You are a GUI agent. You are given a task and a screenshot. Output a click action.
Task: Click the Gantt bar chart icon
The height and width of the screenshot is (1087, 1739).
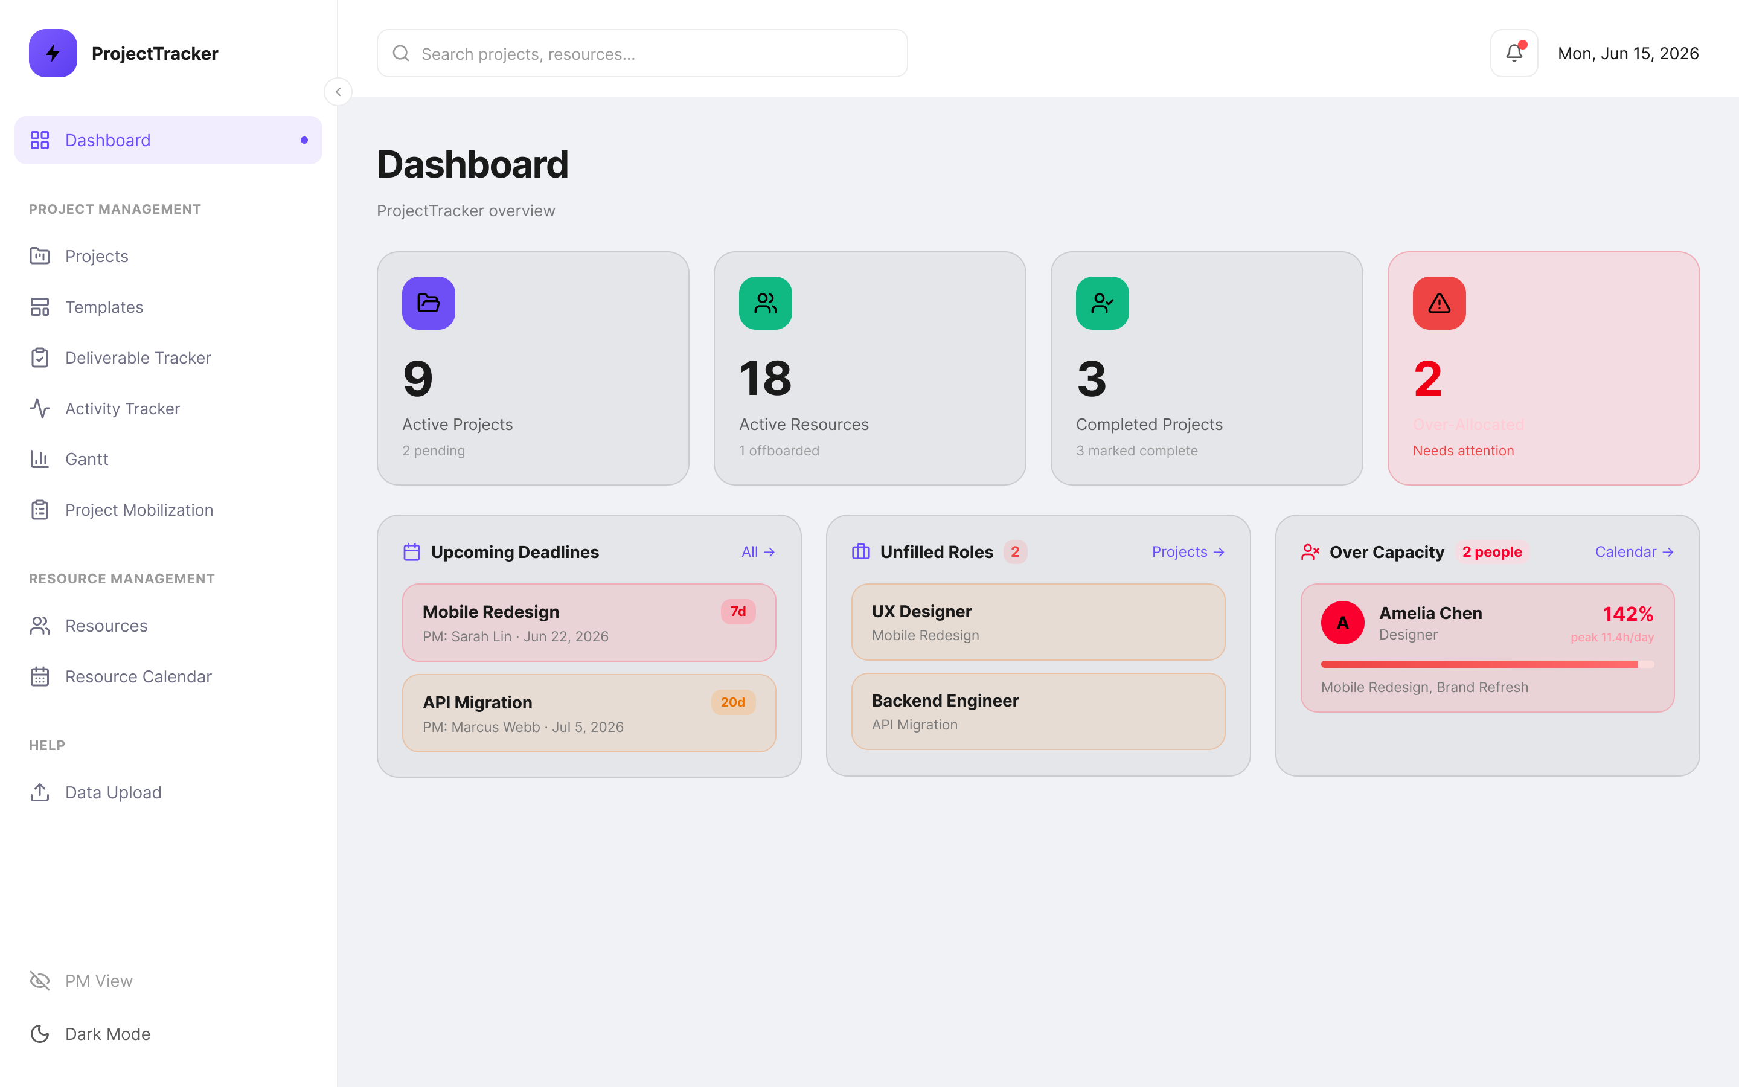pyautogui.click(x=39, y=459)
